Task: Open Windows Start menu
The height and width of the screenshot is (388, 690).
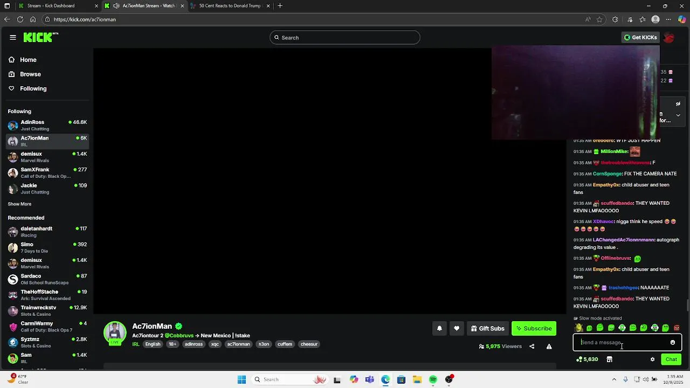Action: click(241, 379)
